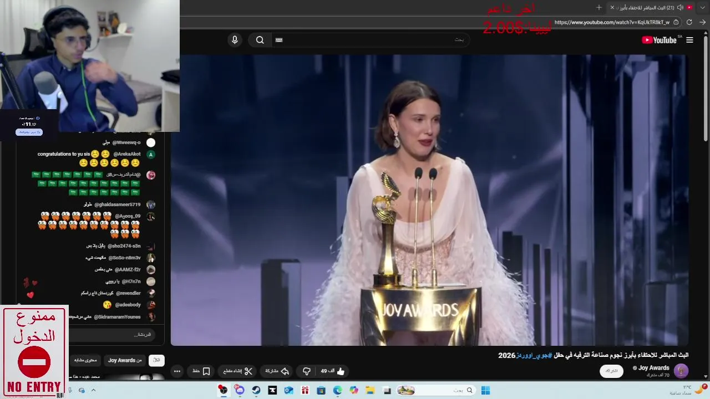This screenshot has height=399, width=710.
Task: Click username @ghaidasameer5719 in chat
Action: (118, 204)
